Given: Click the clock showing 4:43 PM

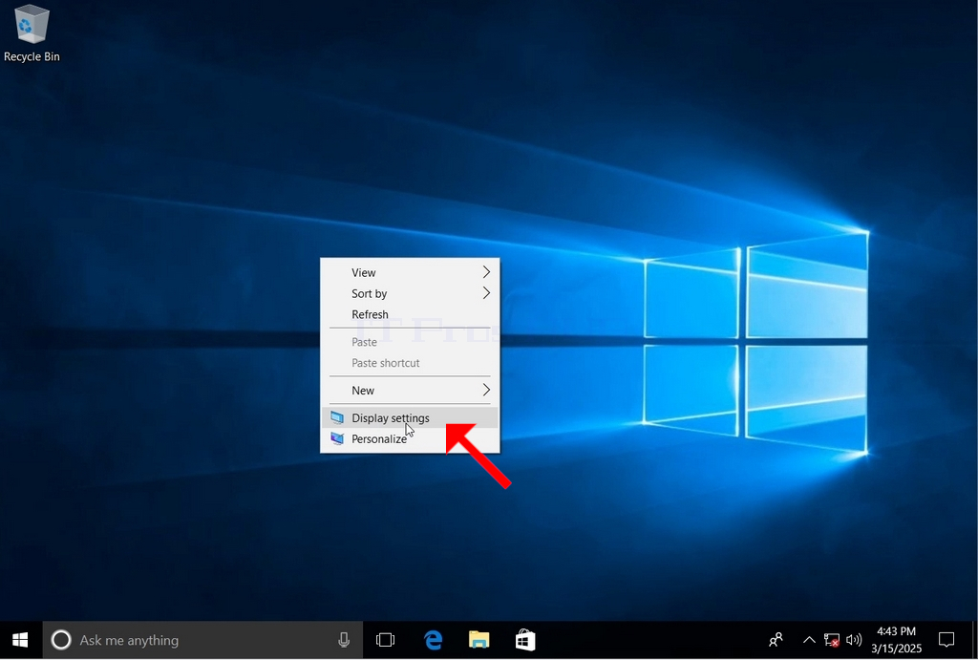Looking at the screenshot, I should pos(896,631).
